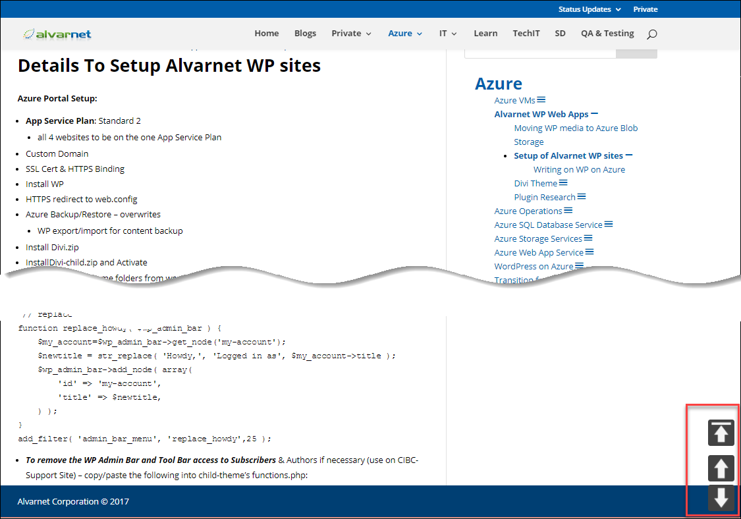Open Azure Storage Services link
This screenshot has height=519, width=741.
(x=537, y=238)
